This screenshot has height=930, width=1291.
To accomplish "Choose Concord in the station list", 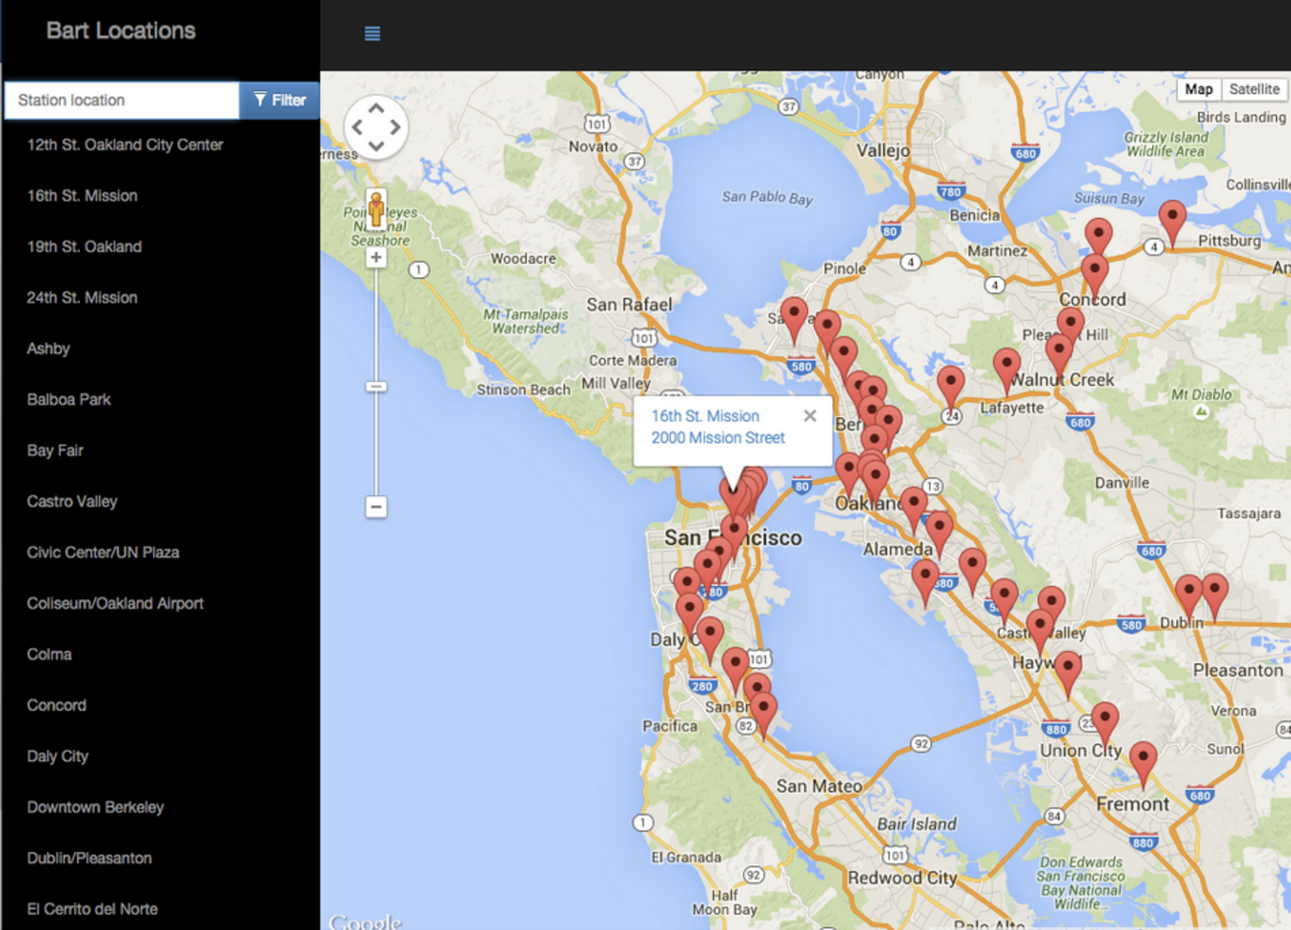I will 56,705.
